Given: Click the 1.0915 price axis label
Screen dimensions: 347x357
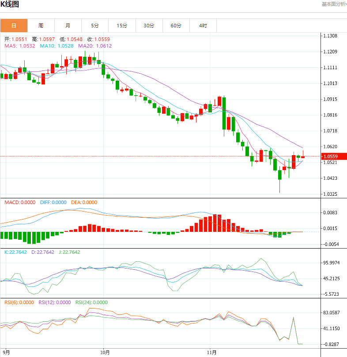Looking at the screenshot, I should pyautogui.click(x=330, y=99).
